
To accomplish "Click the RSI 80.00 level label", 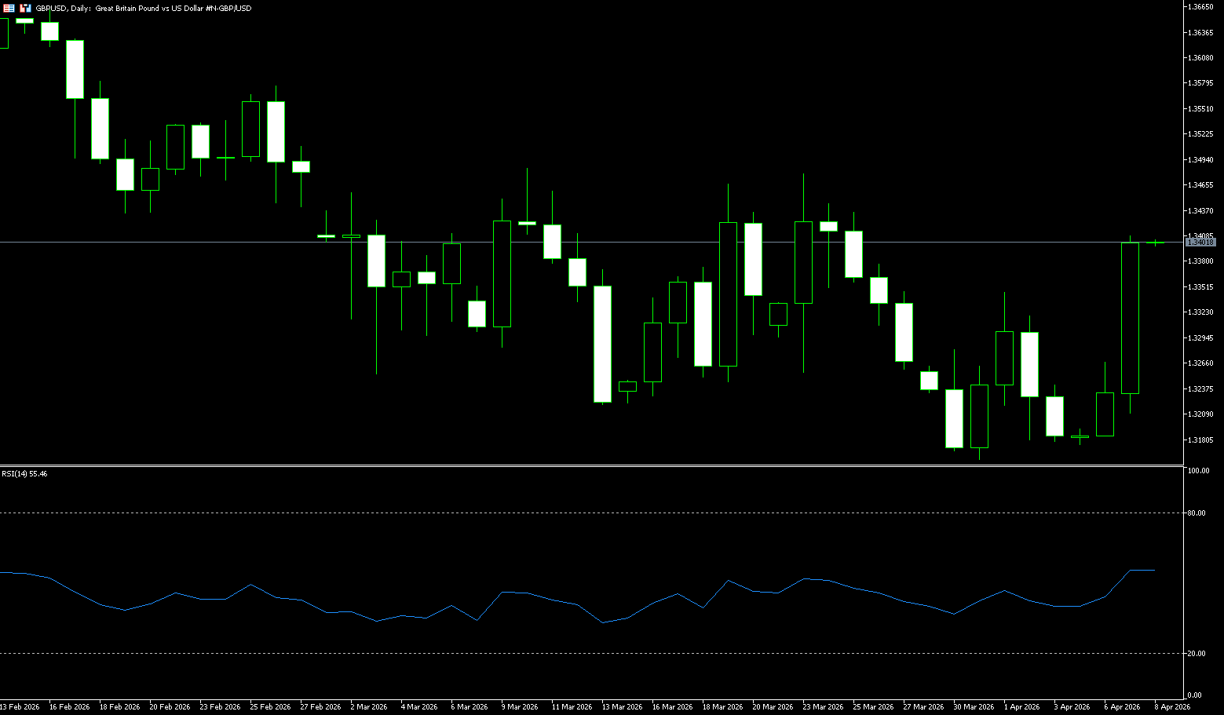I will tap(1197, 513).
